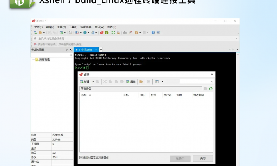Click the speech bubble feedback icon
Screen dimensions: 277x166
(x=158, y=33)
